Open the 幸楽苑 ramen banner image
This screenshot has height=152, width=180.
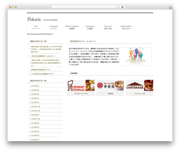(x=110, y=86)
